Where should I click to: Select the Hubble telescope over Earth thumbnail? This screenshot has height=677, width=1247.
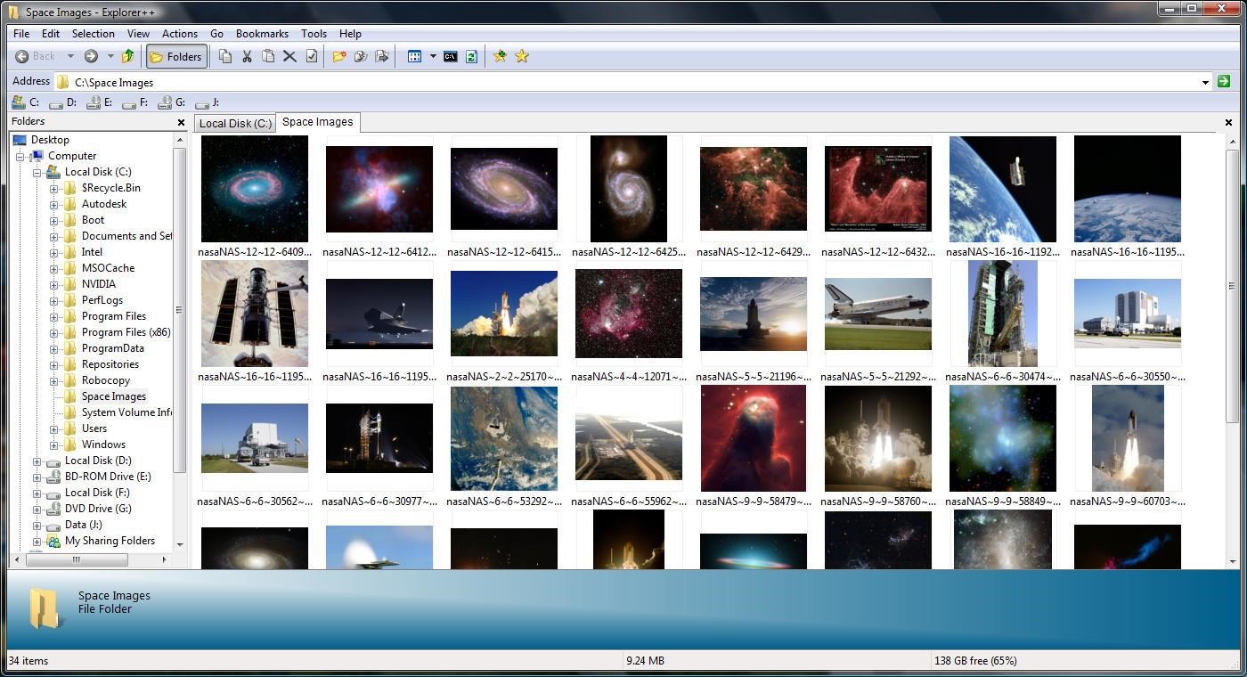point(1002,189)
